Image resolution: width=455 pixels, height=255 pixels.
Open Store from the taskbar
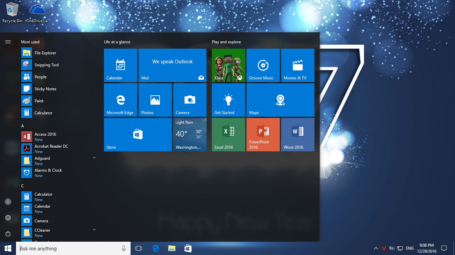[x=188, y=248]
